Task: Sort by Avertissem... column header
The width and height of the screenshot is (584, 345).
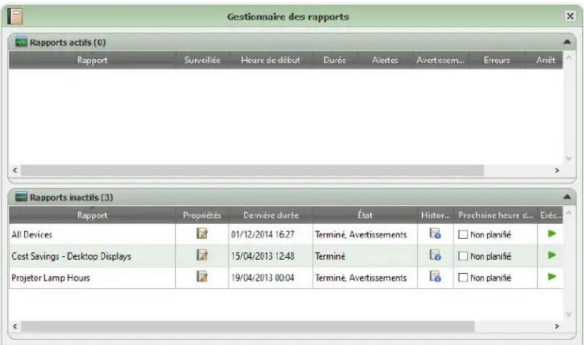Action: [440, 60]
